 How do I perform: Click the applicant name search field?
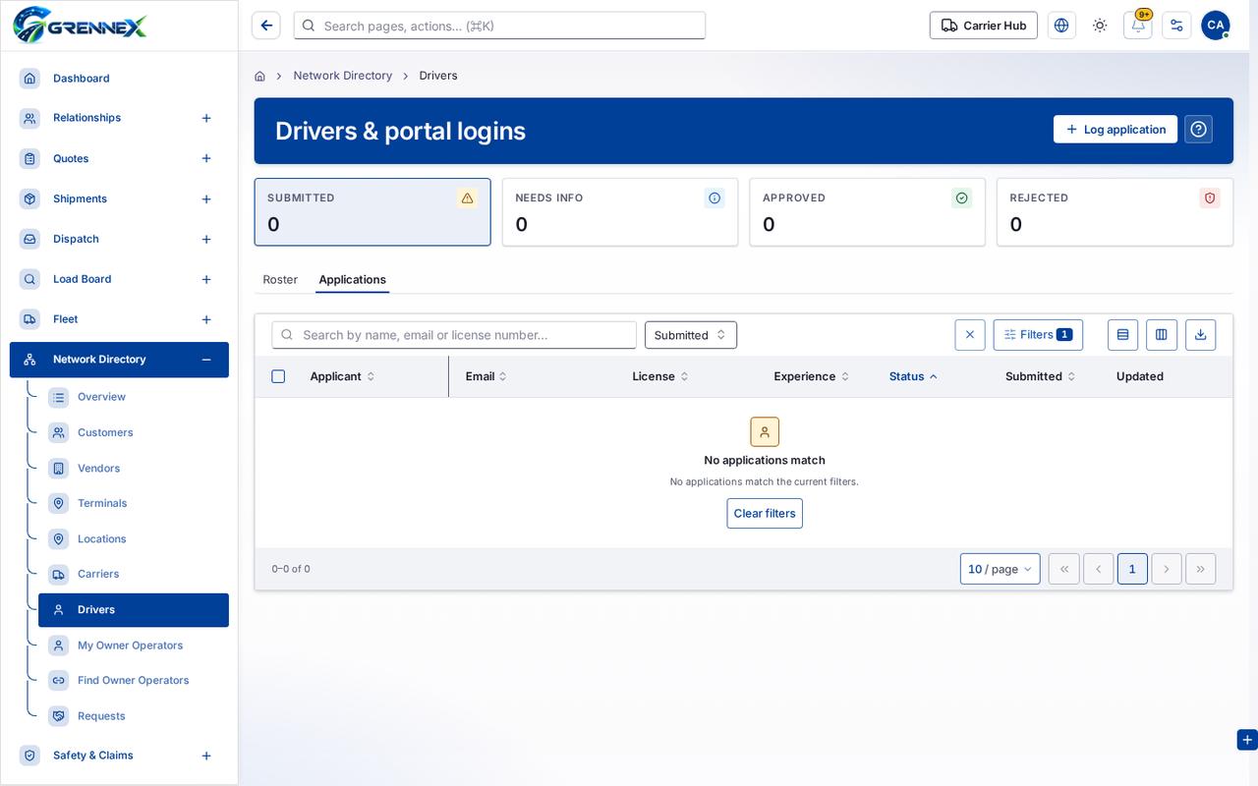454,335
